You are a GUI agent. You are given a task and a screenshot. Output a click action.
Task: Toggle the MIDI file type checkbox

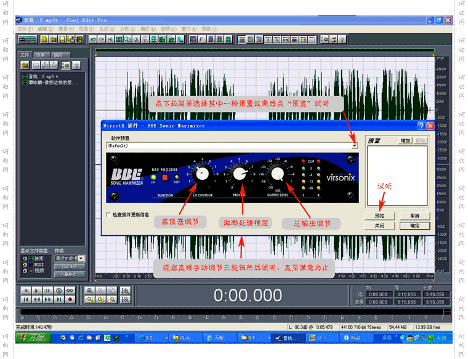pos(25,264)
